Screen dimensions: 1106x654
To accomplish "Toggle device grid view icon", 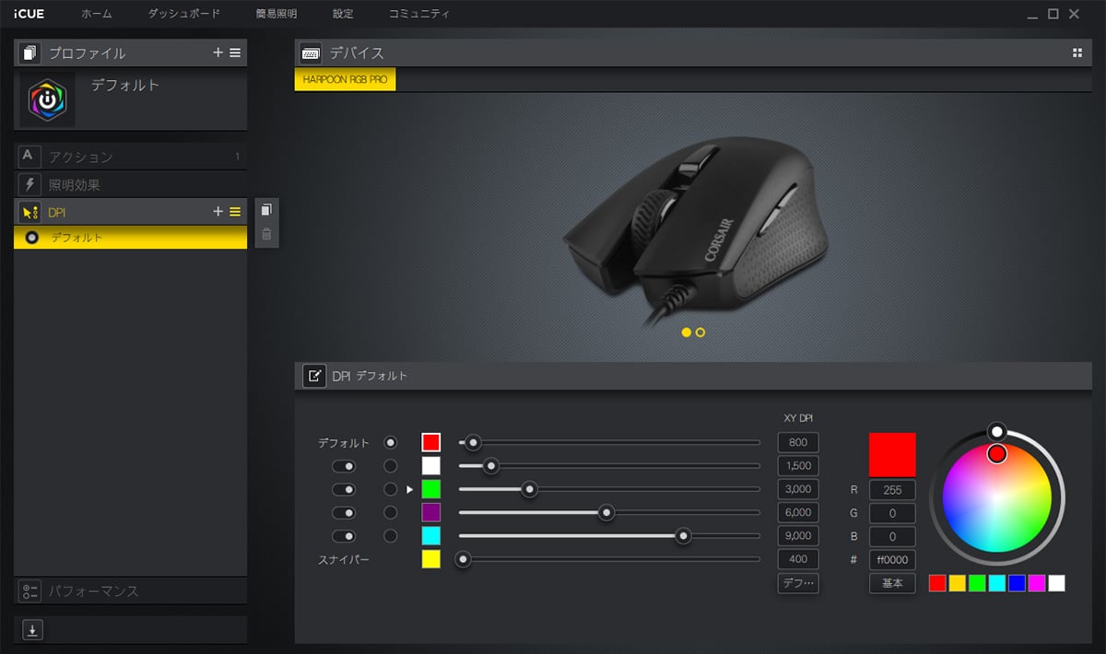I will (x=1077, y=53).
